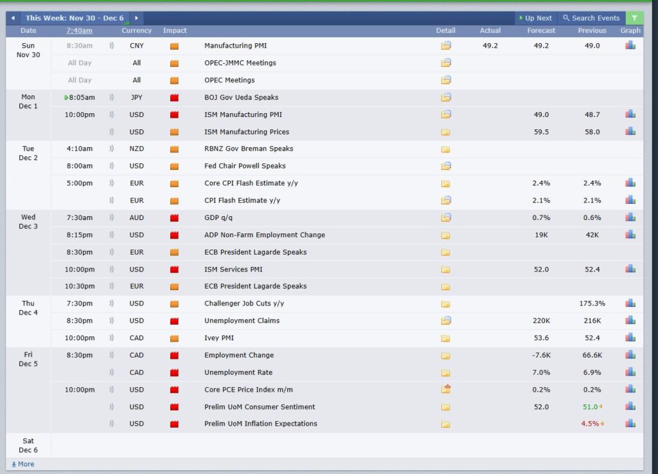This screenshot has width=658, height=474.
Task: Open graph icon for ISM Manufacturing PMI
Action: point(630,114)
